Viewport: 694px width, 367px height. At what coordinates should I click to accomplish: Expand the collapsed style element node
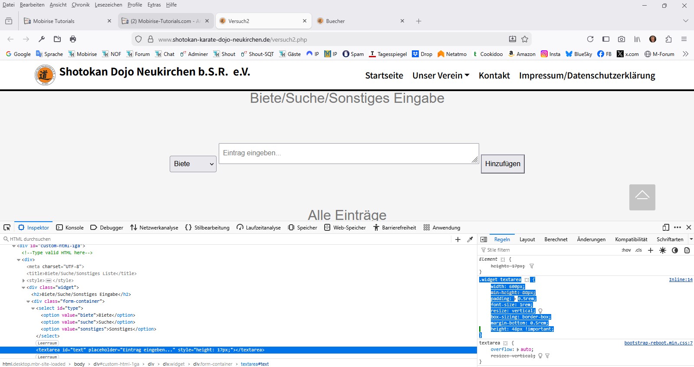pyautogui.click(x=23, y=281)
